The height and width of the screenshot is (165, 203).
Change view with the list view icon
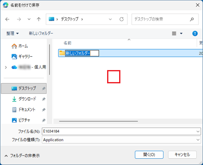174,34
